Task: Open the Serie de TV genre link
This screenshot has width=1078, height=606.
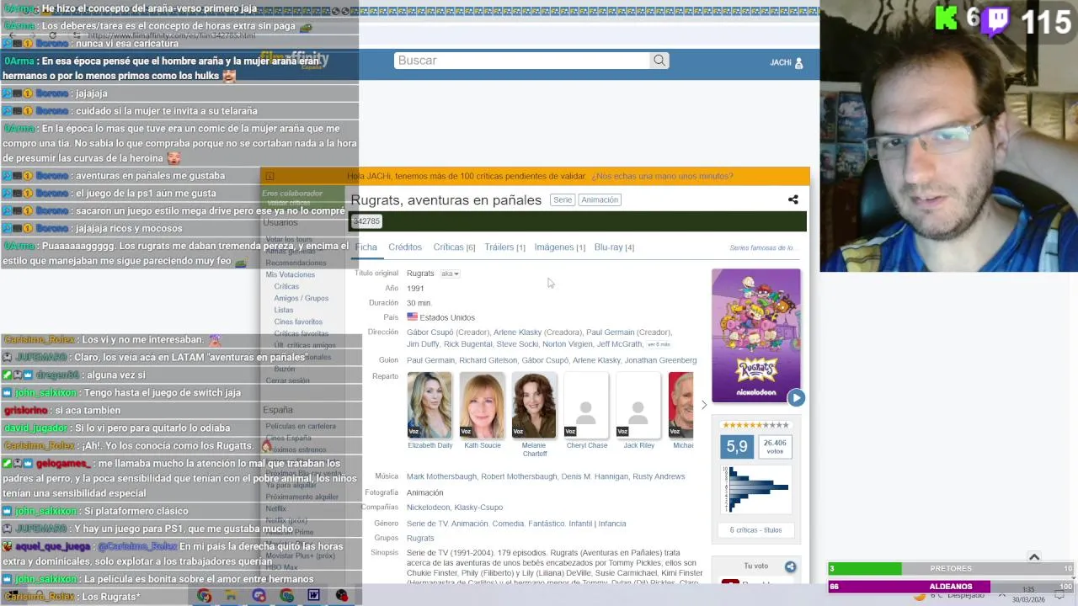Action: (x=427, y=524)
